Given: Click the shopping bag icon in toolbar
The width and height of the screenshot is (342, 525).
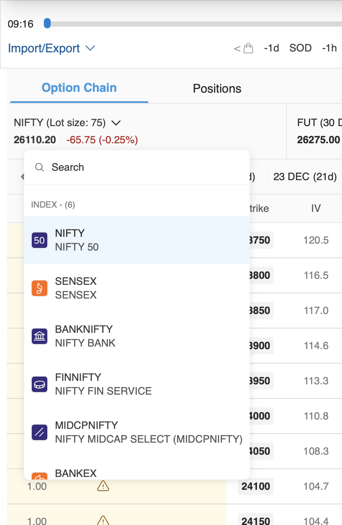Looking at the screenshot, I should point(248,48).
